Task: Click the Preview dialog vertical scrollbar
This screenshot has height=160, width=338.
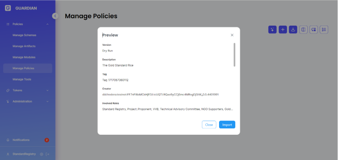Action: click(x=234, y=54)
